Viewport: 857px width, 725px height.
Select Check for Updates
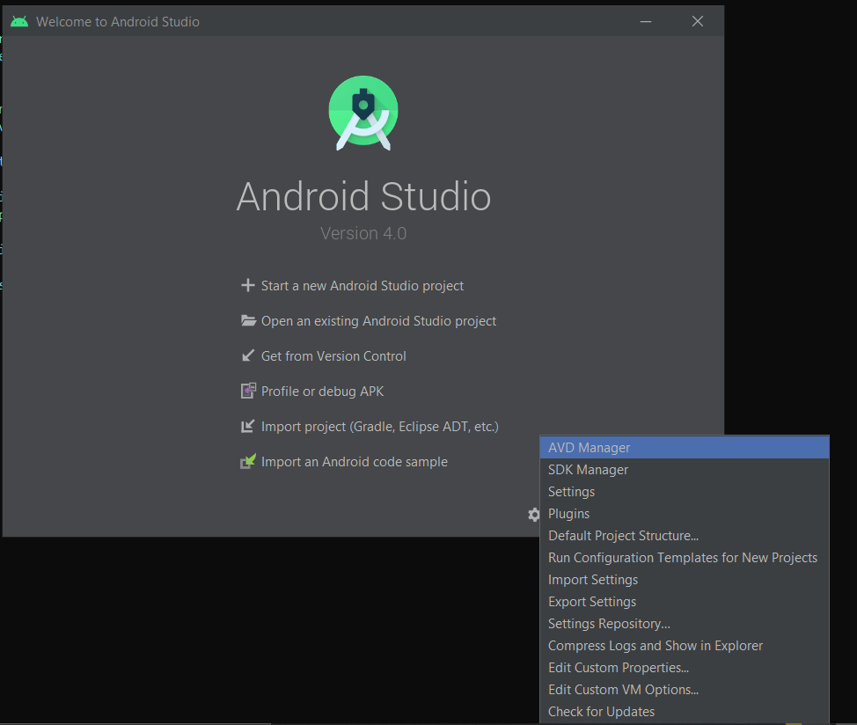(x=685, y=711)
